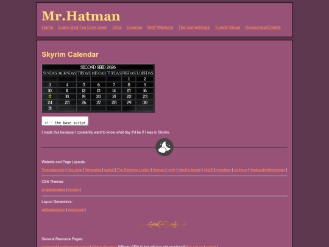Open the renata CSS theme link
329x247 pixels.
[x=74, y=190]
